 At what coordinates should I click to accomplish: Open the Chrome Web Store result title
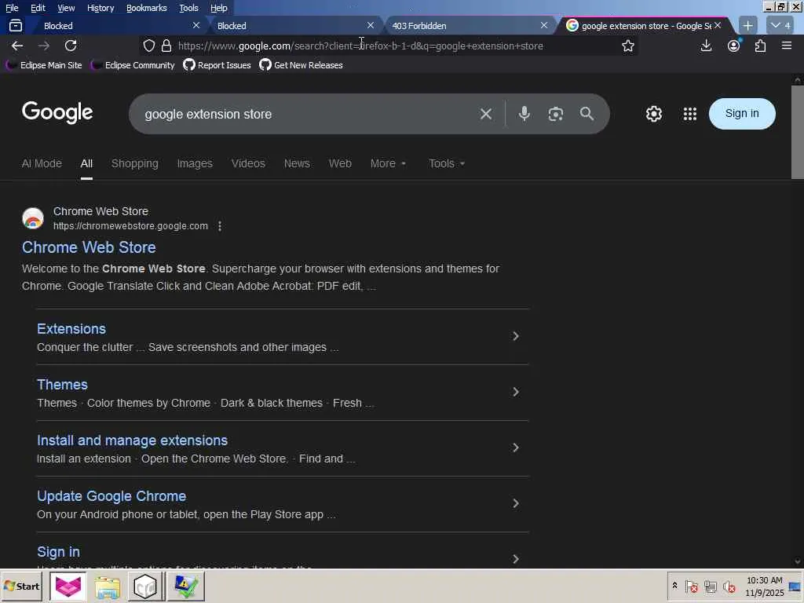[89, 247]
